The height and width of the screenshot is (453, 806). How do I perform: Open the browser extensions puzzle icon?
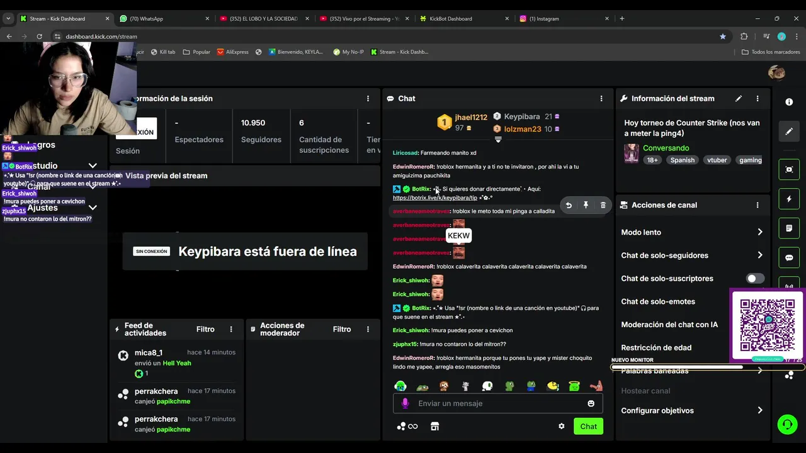pyautogui.click(x=744, y=36)
